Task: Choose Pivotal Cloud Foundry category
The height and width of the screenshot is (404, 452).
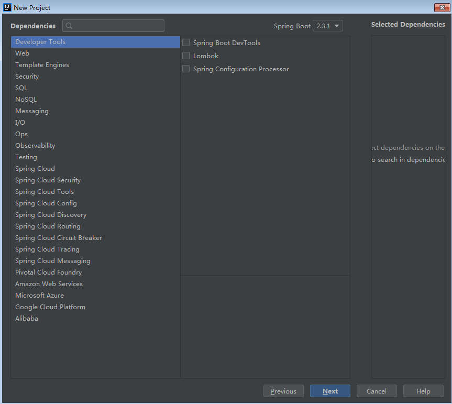Action: (95, 272)
